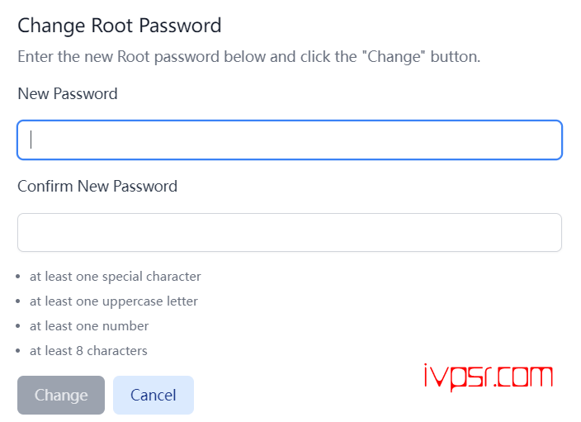This screenshot has height=422, width=581.
Task: Click the bullet dot before number rule
Action: (x=18, y=326)
